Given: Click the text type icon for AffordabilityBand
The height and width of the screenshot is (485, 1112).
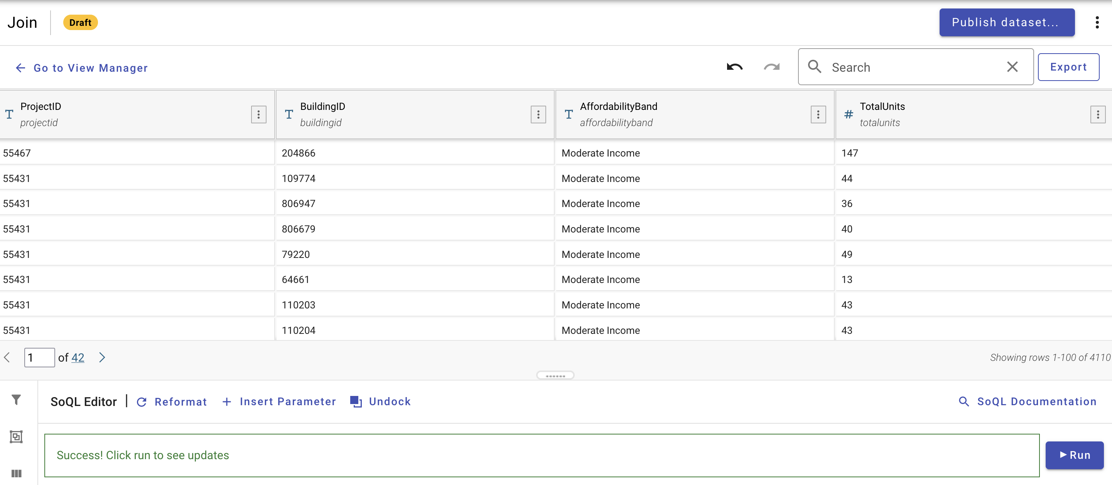Looking at the screenshot, I should [569, 115].
